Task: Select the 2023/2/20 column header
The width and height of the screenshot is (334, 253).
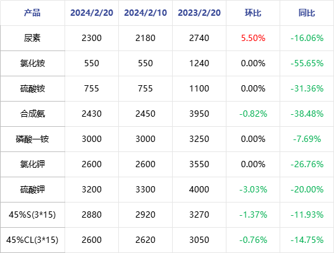Action: [199, 13]
